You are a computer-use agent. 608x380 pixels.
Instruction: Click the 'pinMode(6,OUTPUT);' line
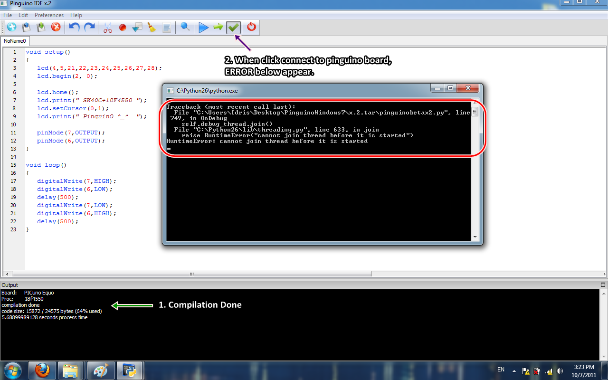tap(71, 141)
